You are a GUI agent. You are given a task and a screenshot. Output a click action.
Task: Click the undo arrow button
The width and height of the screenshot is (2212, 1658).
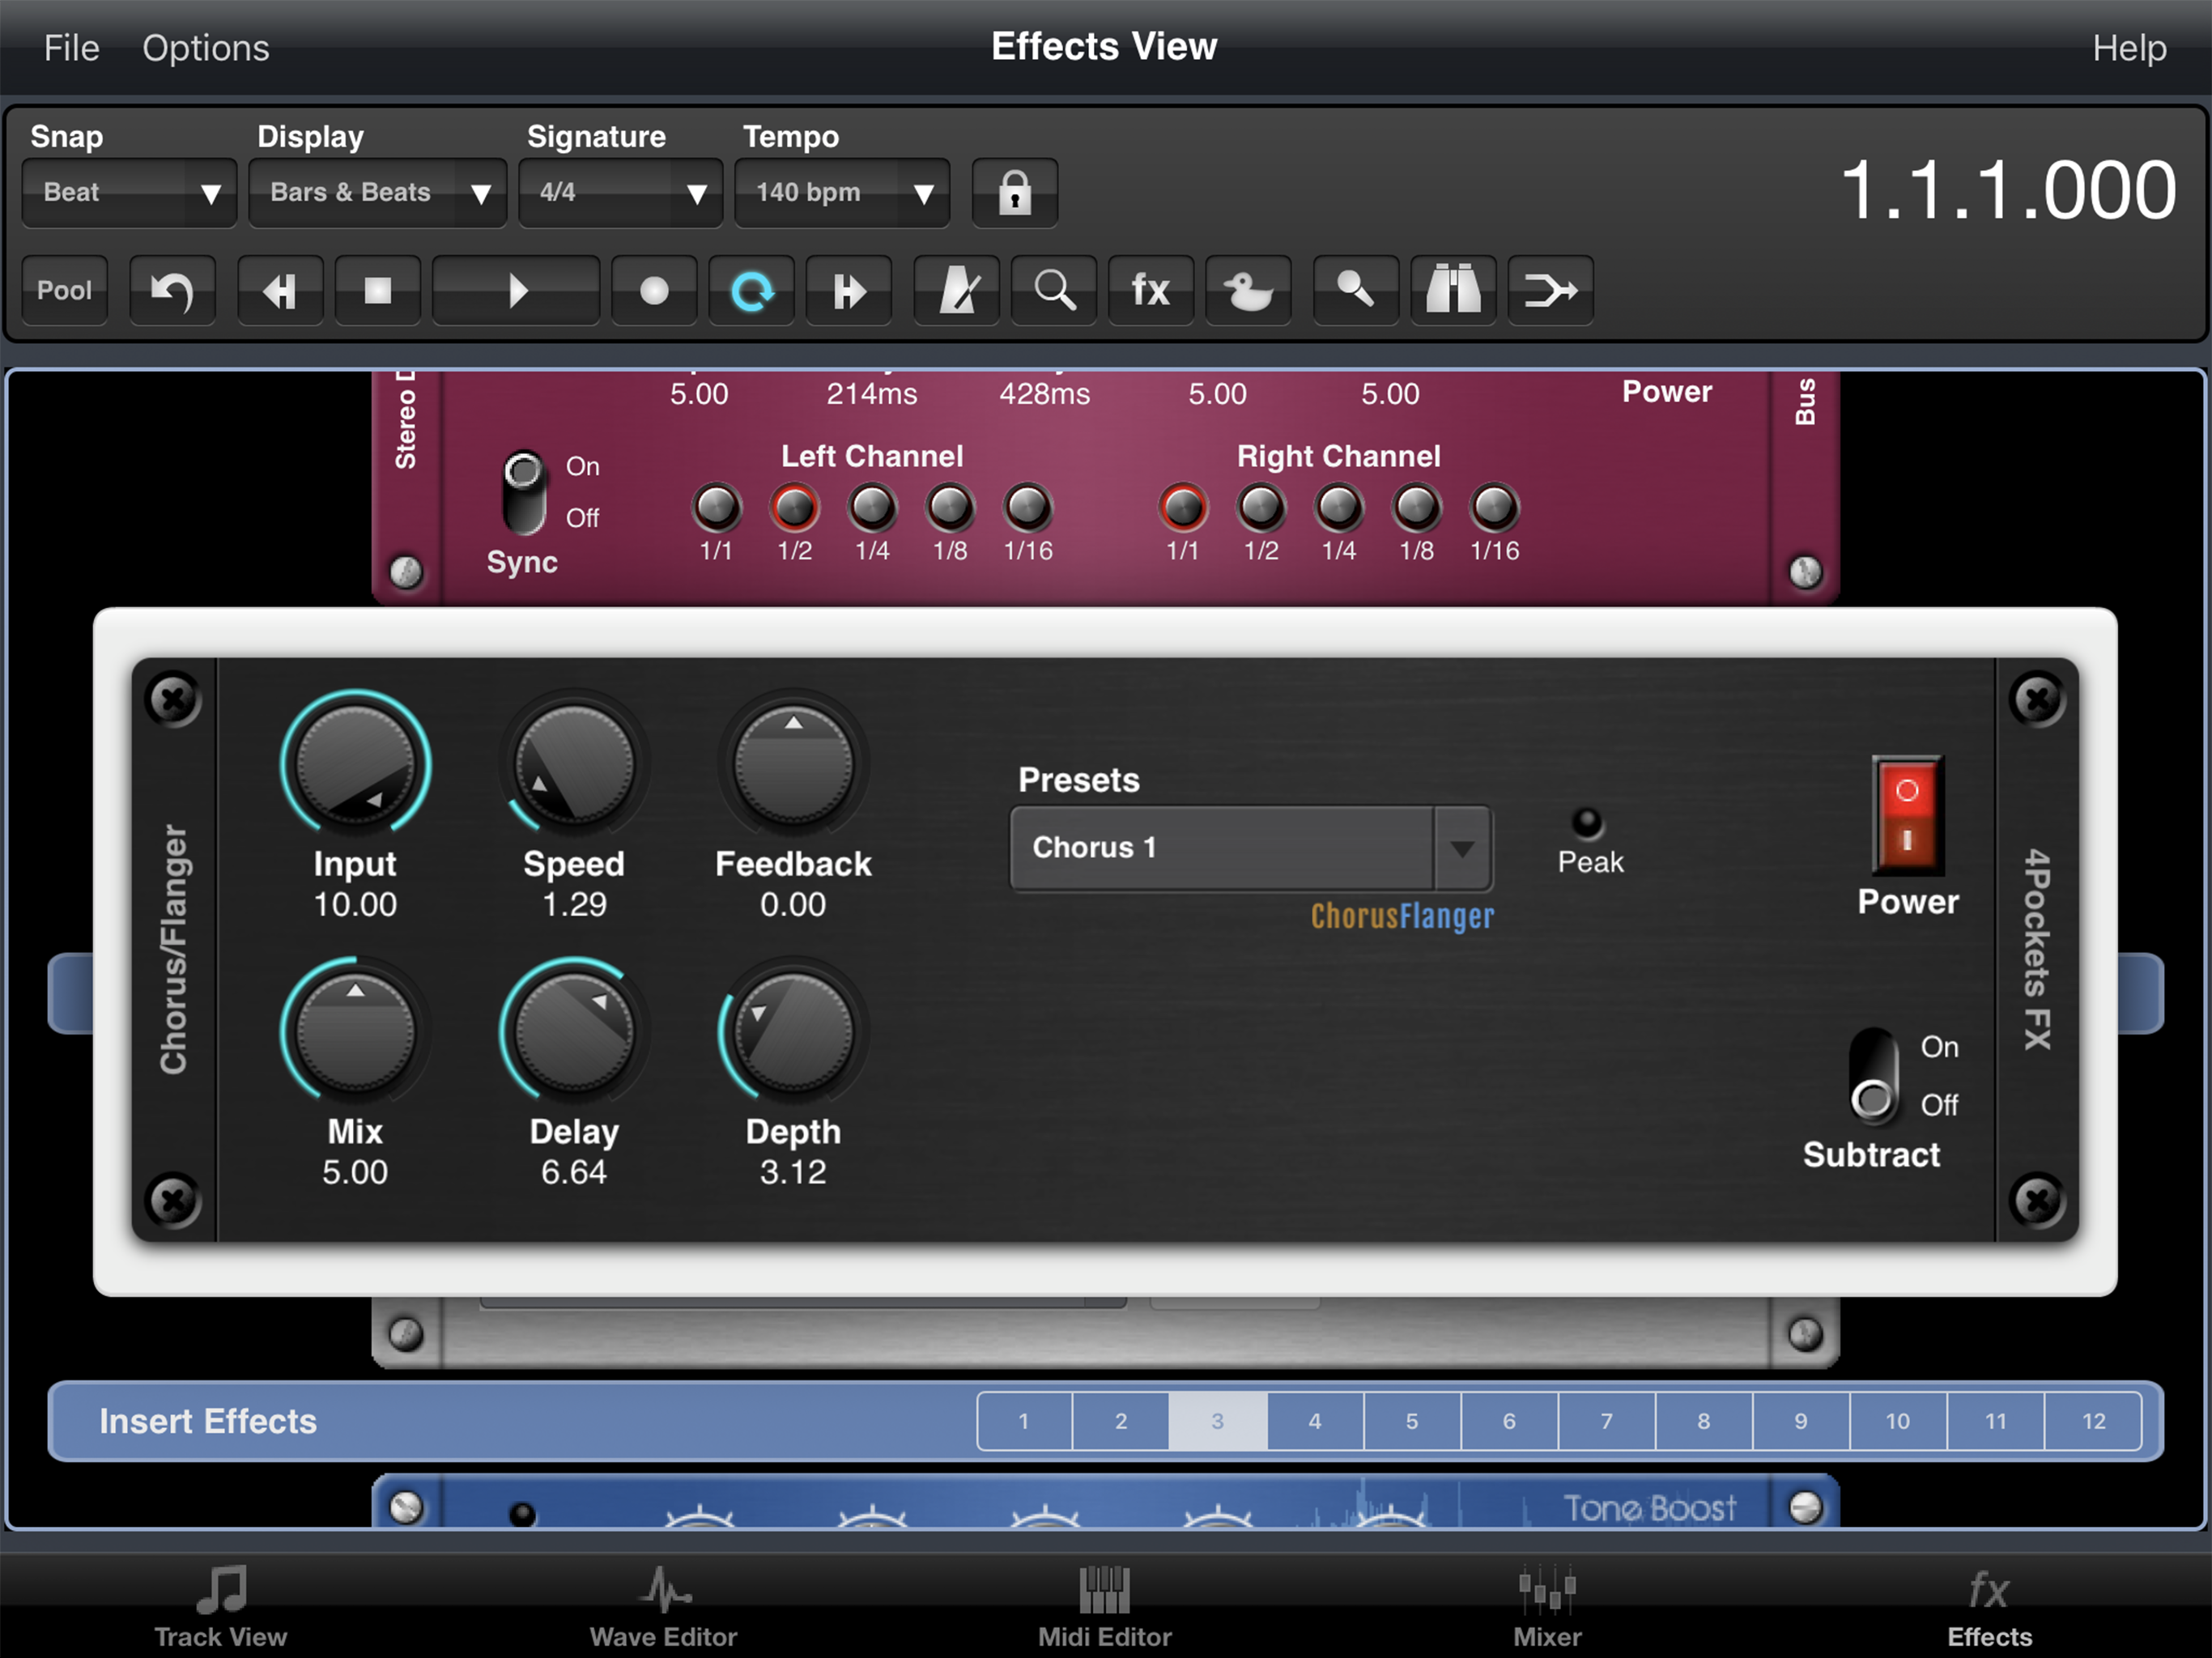coord(172,291)
